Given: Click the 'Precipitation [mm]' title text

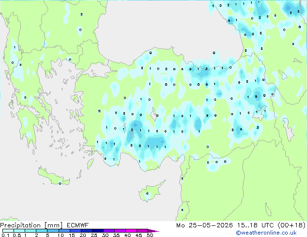Looking at the screenshot, I should pos(31,225).
